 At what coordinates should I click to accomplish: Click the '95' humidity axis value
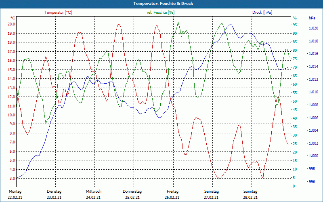click(295, 25)
